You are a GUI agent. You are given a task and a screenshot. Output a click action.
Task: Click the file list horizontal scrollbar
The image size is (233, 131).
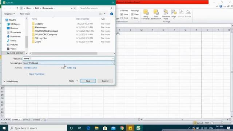click(64, 53)
